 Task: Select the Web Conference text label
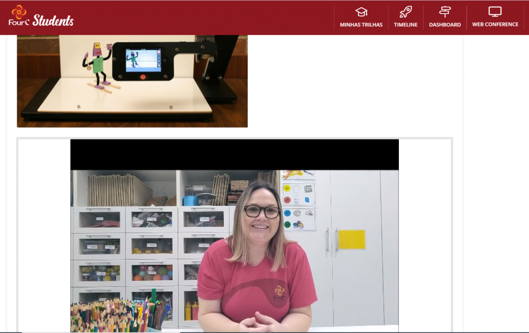(x=495, y=24)
